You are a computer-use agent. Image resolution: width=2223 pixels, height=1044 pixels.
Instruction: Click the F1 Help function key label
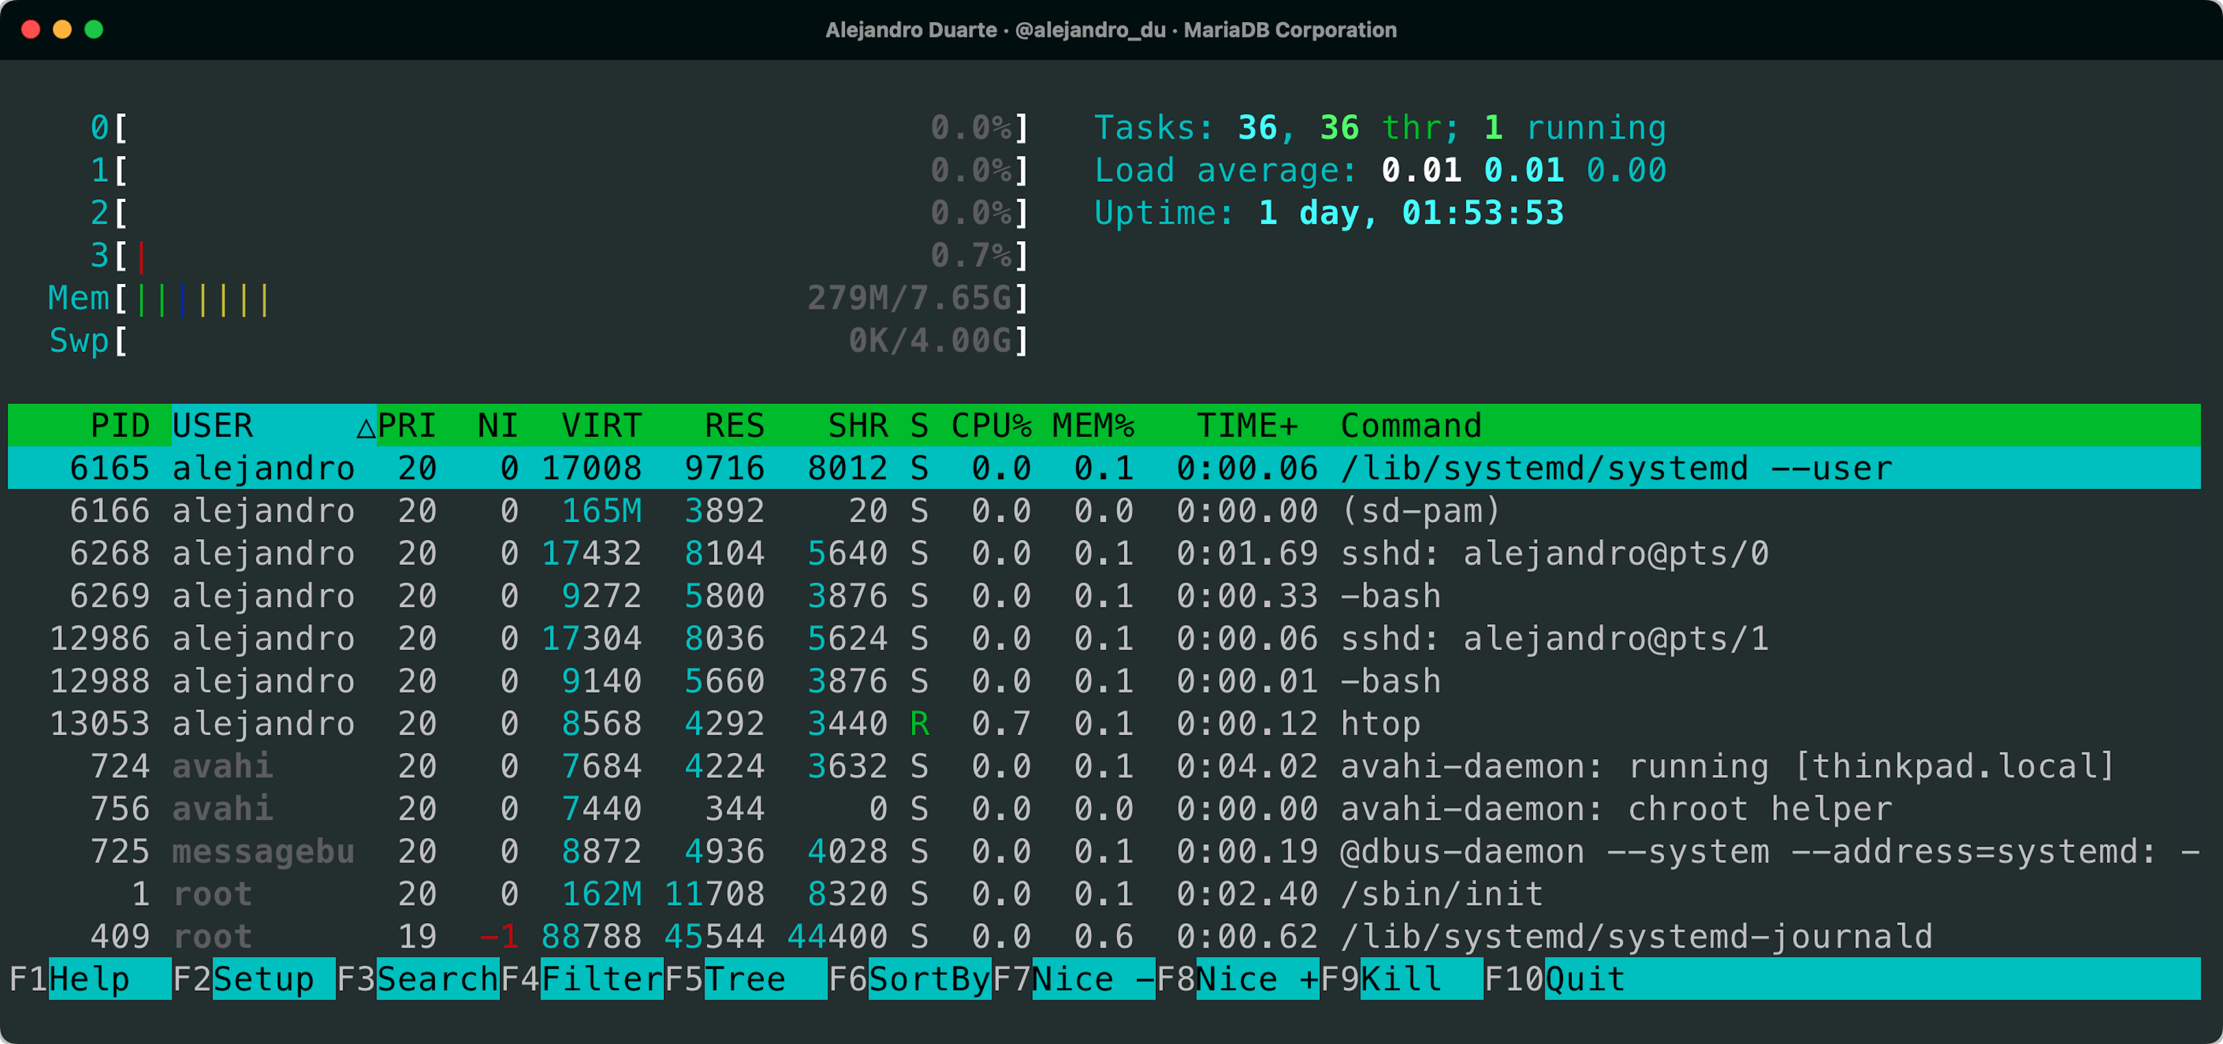(x=89, y=979)
